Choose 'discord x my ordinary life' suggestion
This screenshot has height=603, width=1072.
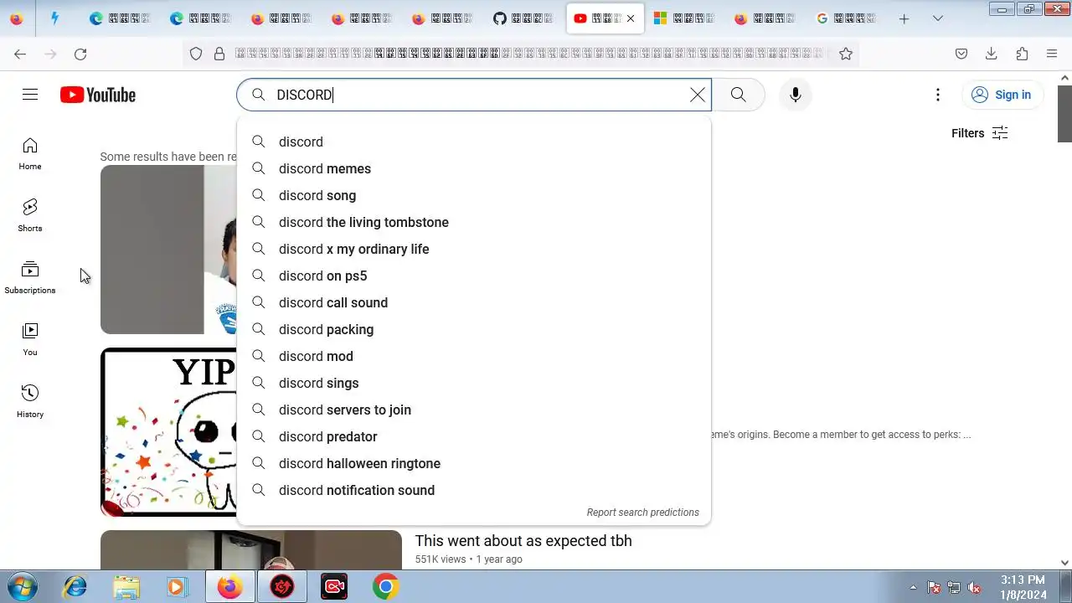474,249
